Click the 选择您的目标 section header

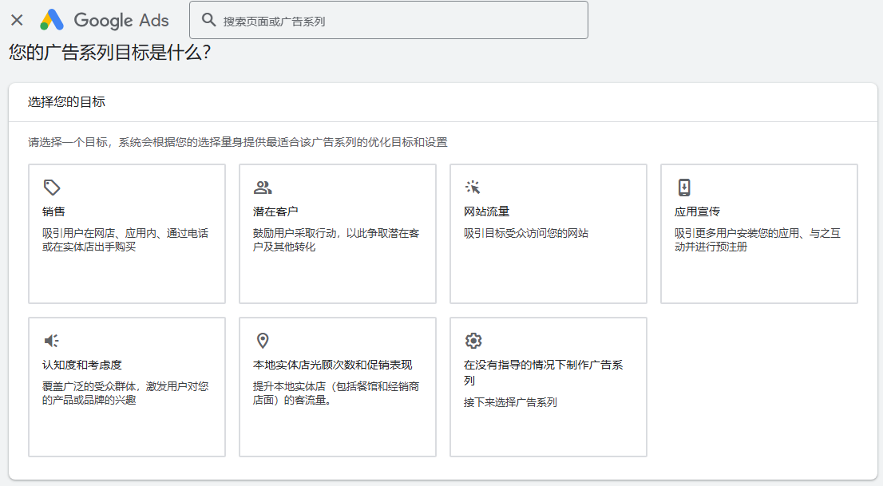pyautogui.click(x=66, y=102)
